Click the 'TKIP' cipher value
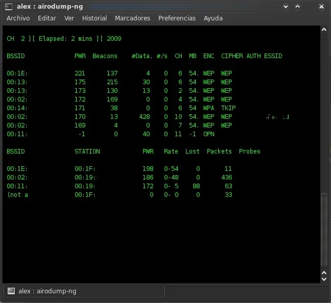331x303 pixels. [x=228, y=108]
